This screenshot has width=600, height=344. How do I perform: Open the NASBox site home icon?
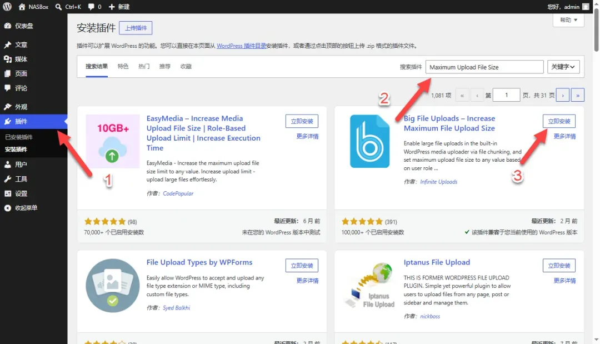[22, 7]
